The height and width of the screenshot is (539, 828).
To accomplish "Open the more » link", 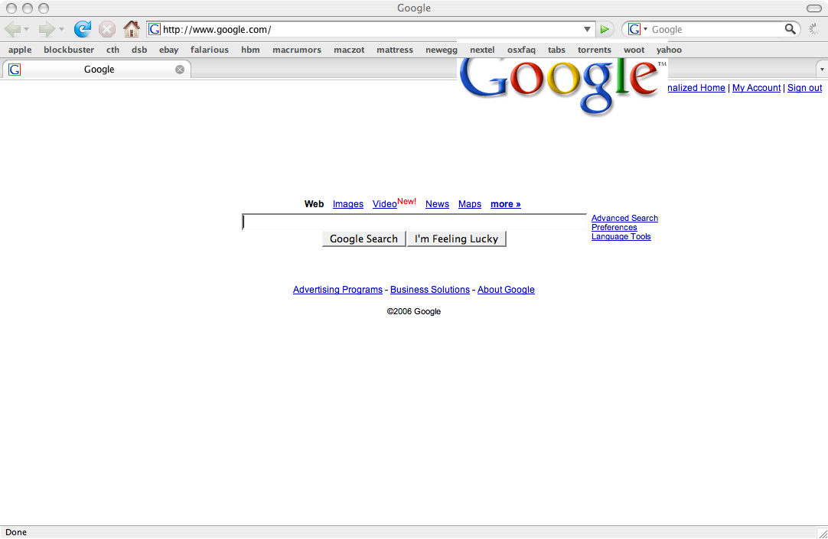I will click(x=505, y=204).
